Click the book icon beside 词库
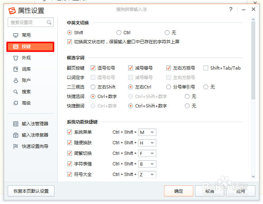Image resolution: width=263 pixels, height=204 pixels. 16,69
